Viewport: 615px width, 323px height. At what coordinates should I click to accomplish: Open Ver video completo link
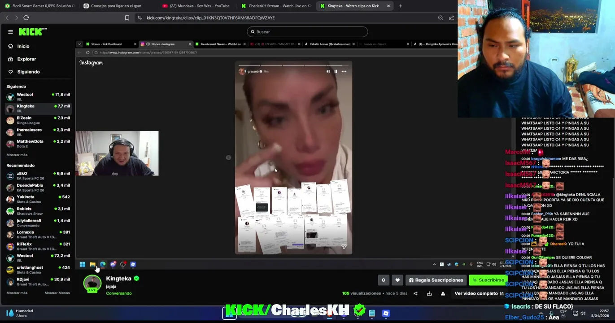click(479, 294)
